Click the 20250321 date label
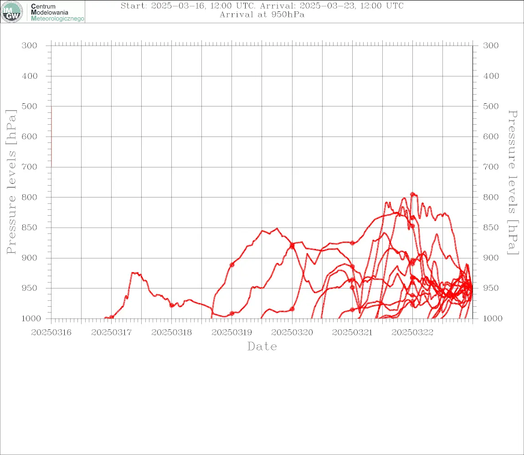524x455 pixels. point(352,333)
